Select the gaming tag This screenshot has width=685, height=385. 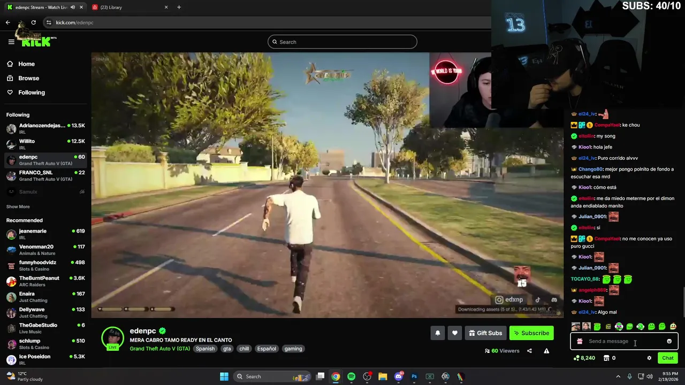[293, 349]
